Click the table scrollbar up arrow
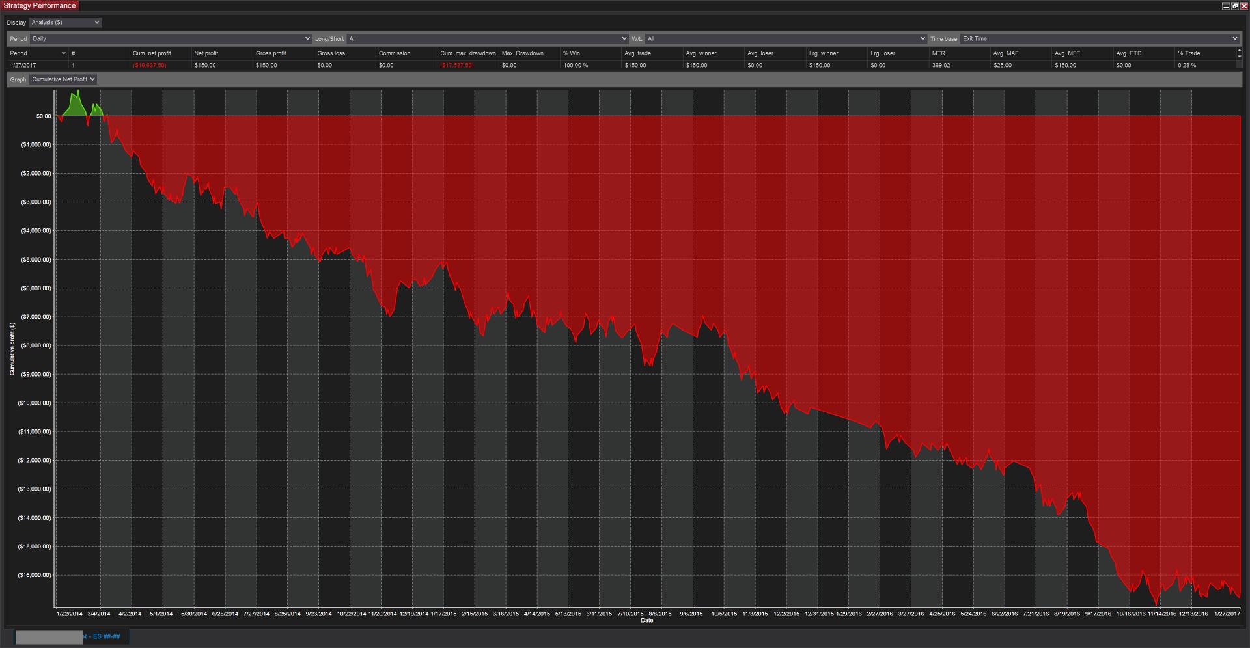This screenshot has height=648, width=1250. [x=1239, y=51]
